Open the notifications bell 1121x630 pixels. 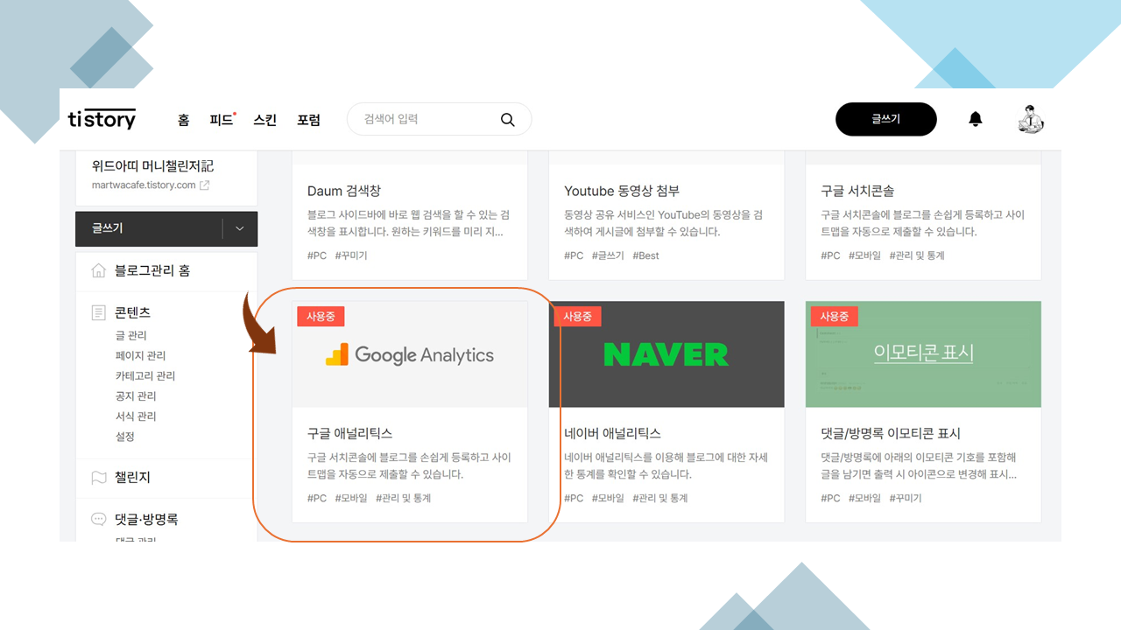pyautogui.click(x=976, y=119)
